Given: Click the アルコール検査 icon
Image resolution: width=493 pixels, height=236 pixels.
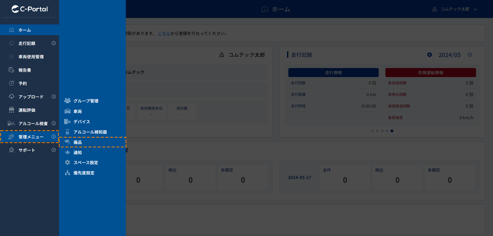Looking at the screenshot, I should click(11, 123).
